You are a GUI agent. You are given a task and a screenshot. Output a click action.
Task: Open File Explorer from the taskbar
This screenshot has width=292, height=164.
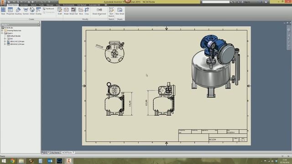[x=21, y=161]
